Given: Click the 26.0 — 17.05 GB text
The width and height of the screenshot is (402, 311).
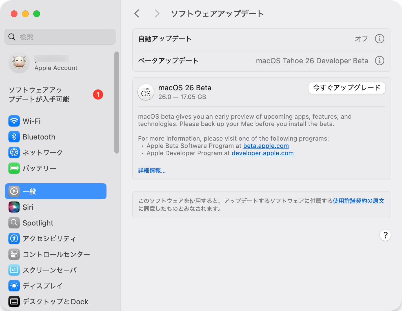Looking at the screenshot, I should pyautogui.click(x=182, y=97).
